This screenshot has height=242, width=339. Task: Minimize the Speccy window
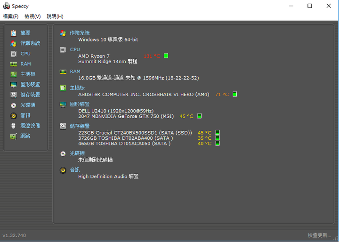[x=291, y=6]
